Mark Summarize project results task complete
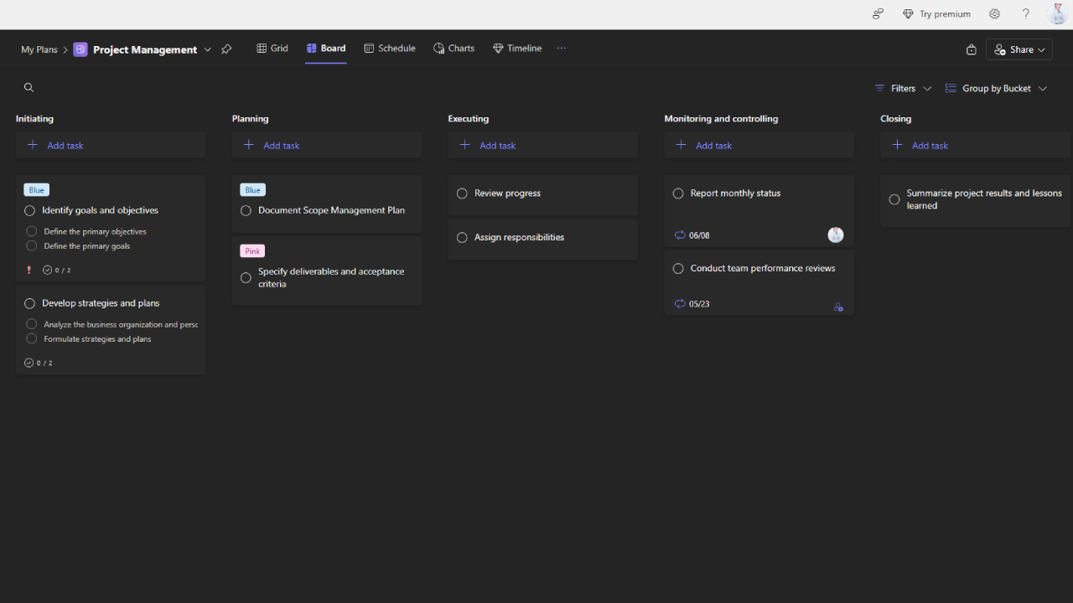Screen dimensions: 1073x603 (894, 199)
